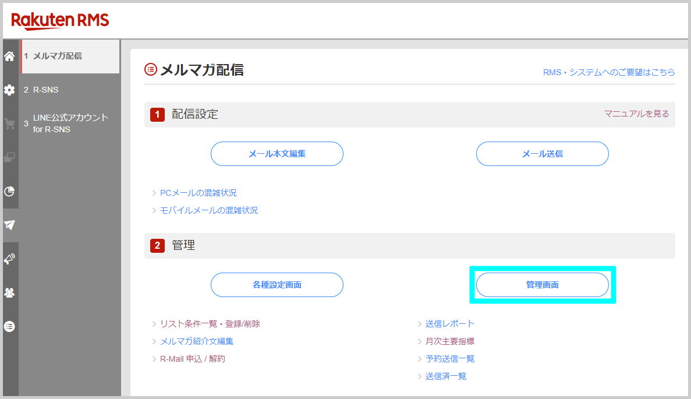Screen dimensions: 691x399
Task: Open the 月次主要指標 link
Action: click(450, 341)
